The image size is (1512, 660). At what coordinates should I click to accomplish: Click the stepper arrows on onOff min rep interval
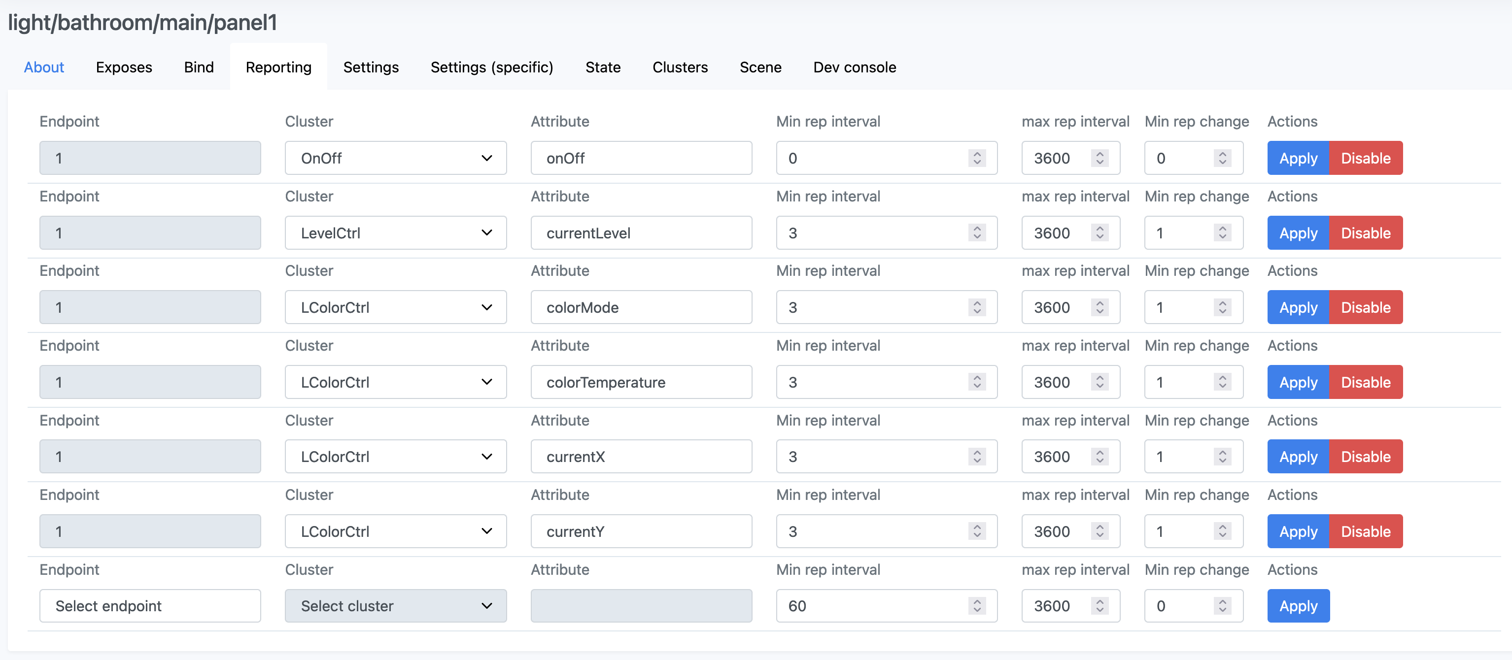click(977, 158)
